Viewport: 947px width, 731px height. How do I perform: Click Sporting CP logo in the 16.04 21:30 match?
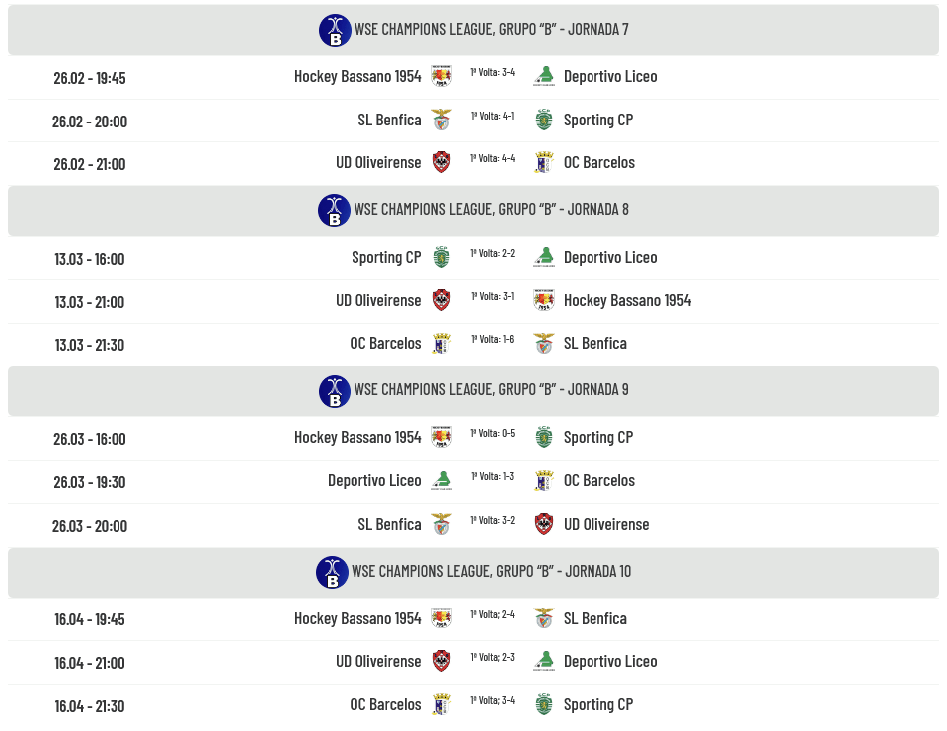544,705
